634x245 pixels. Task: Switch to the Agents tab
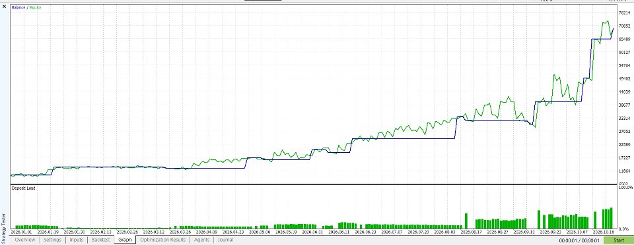pyautogui.click(x=202, y=240)
